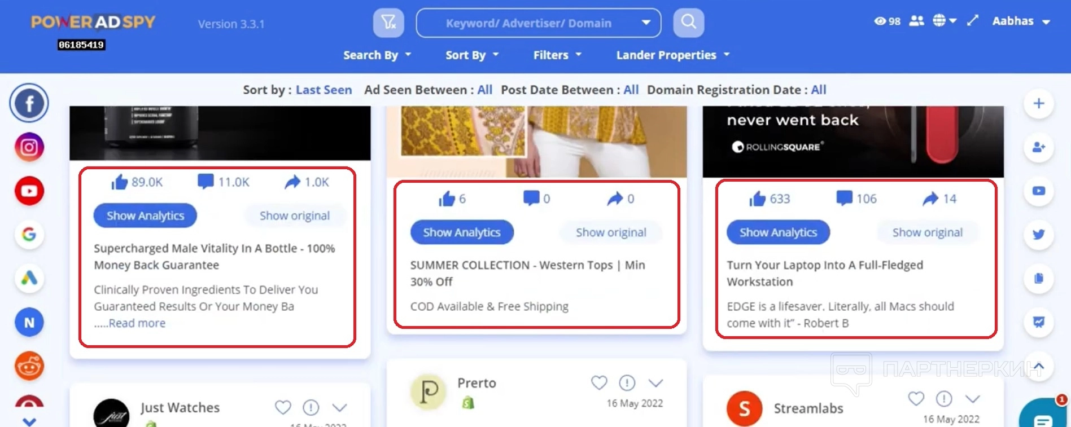Open the Filters menu

[557, 55]
